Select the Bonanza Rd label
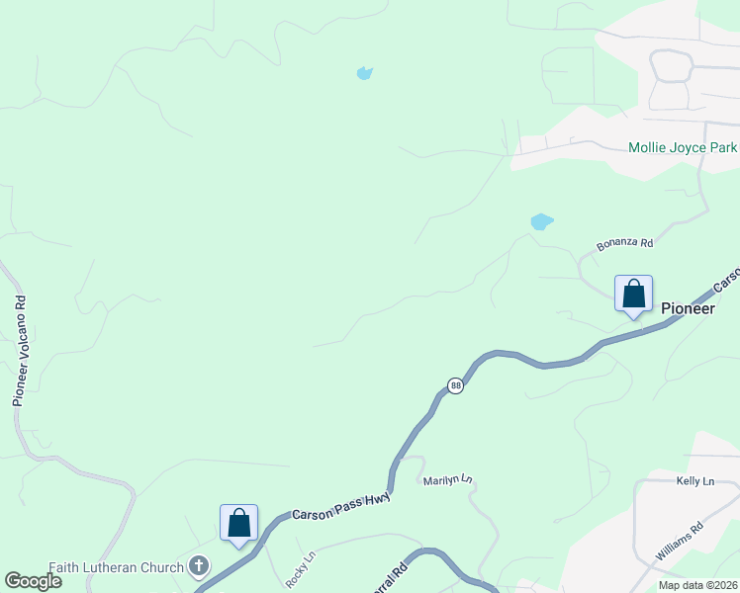Screen dimensions: 740x593 point(625,244)
